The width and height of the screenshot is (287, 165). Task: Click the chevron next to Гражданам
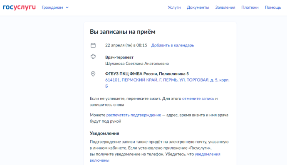pos(67,7)
